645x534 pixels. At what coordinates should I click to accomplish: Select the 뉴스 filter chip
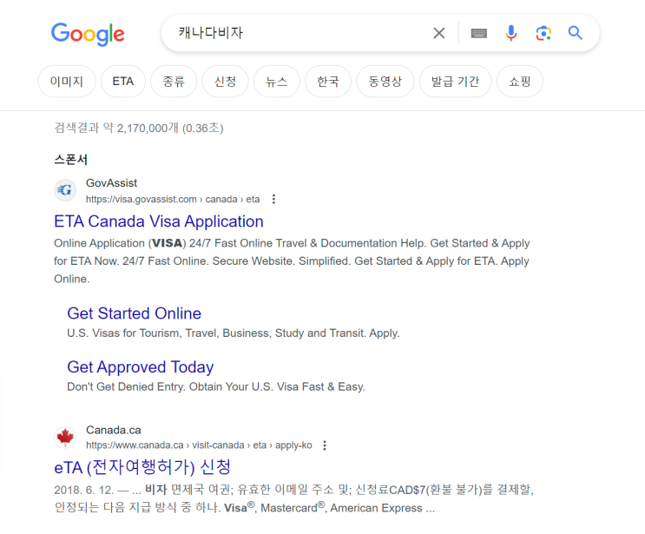pos(276,82)
